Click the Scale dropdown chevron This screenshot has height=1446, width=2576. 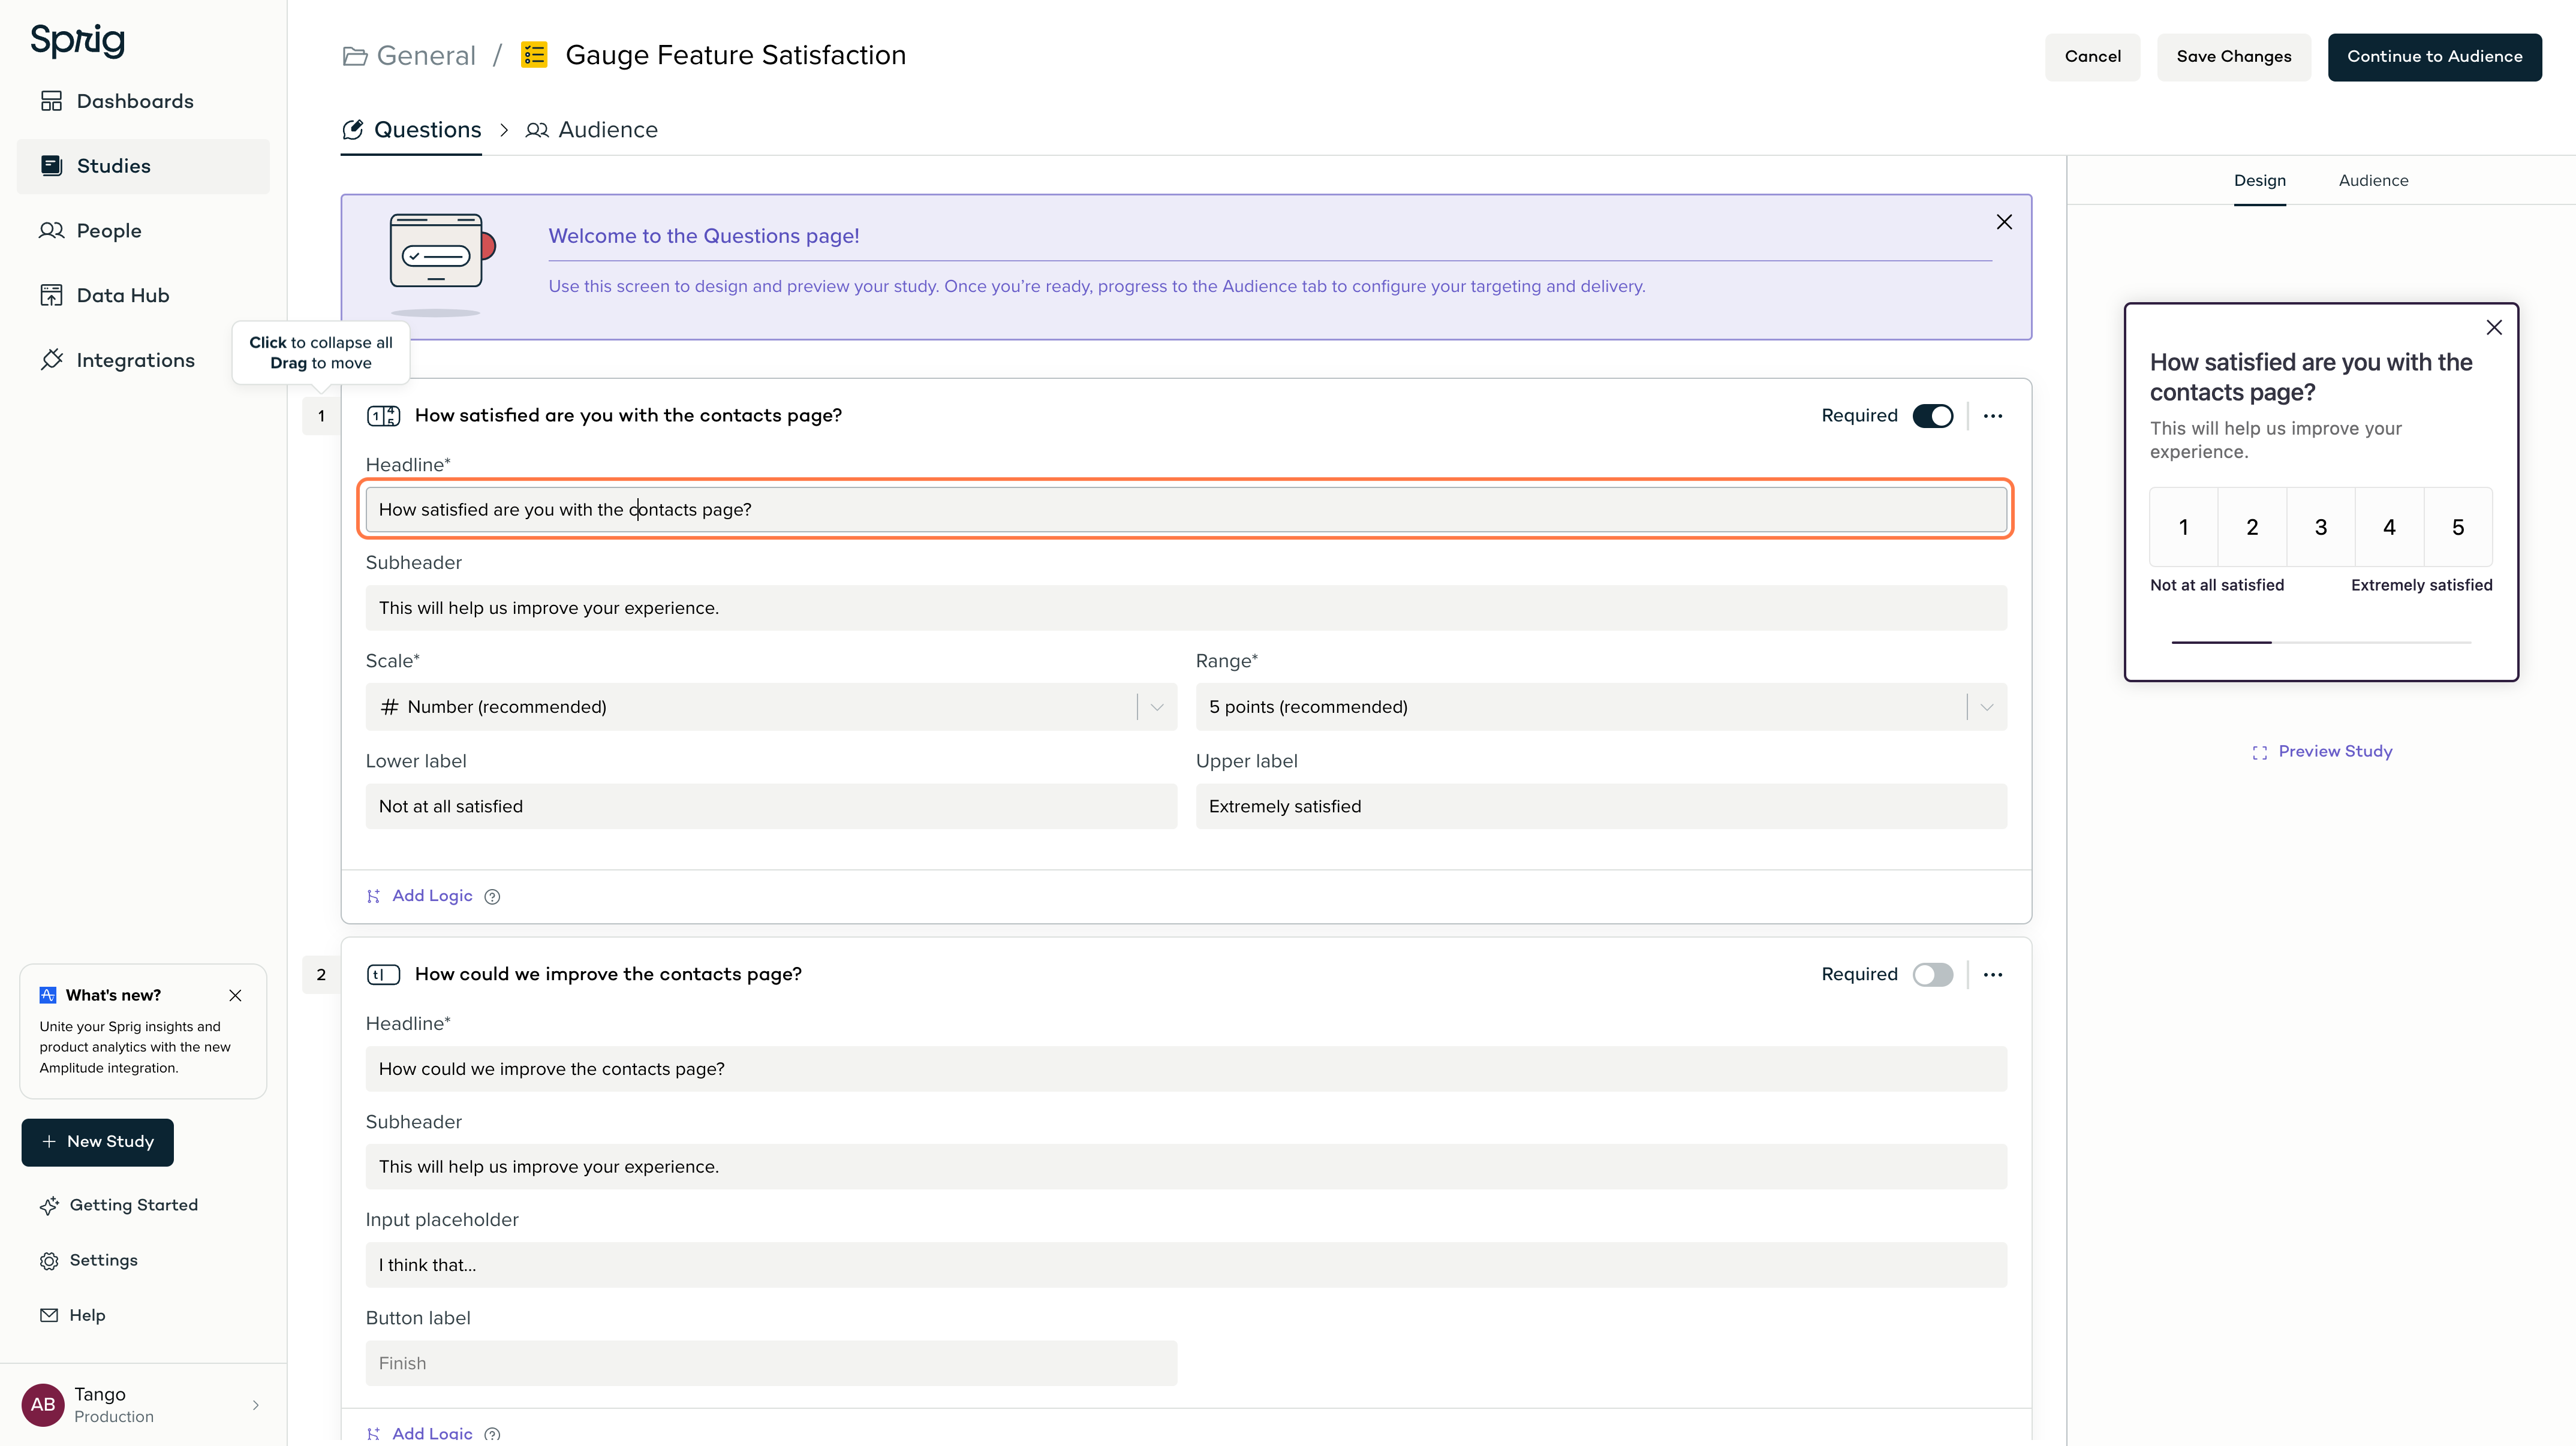1157,707
